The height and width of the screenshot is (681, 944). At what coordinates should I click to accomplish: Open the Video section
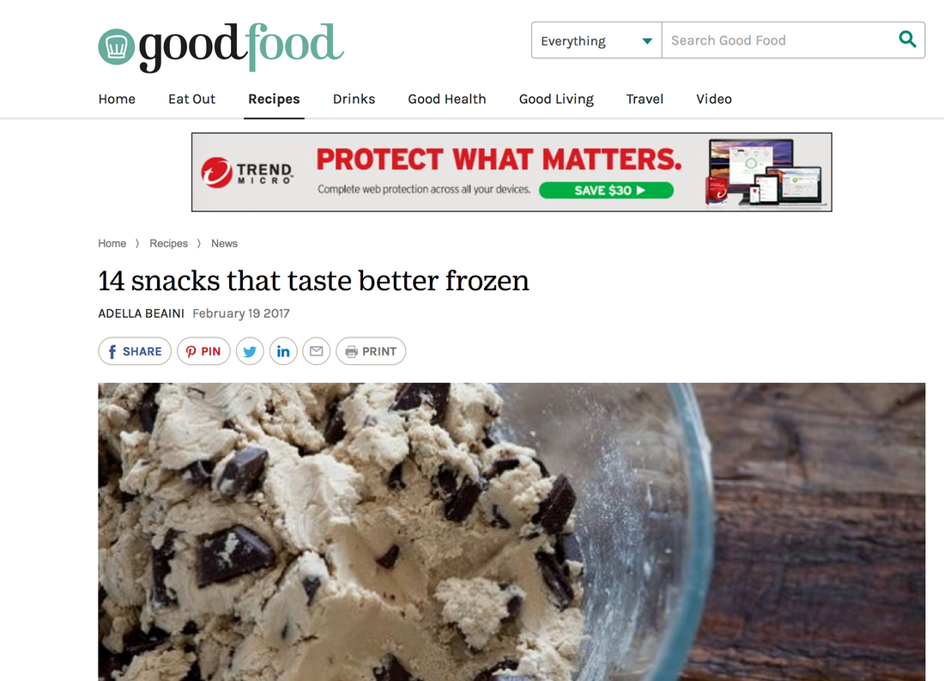(x=714, y=99)
